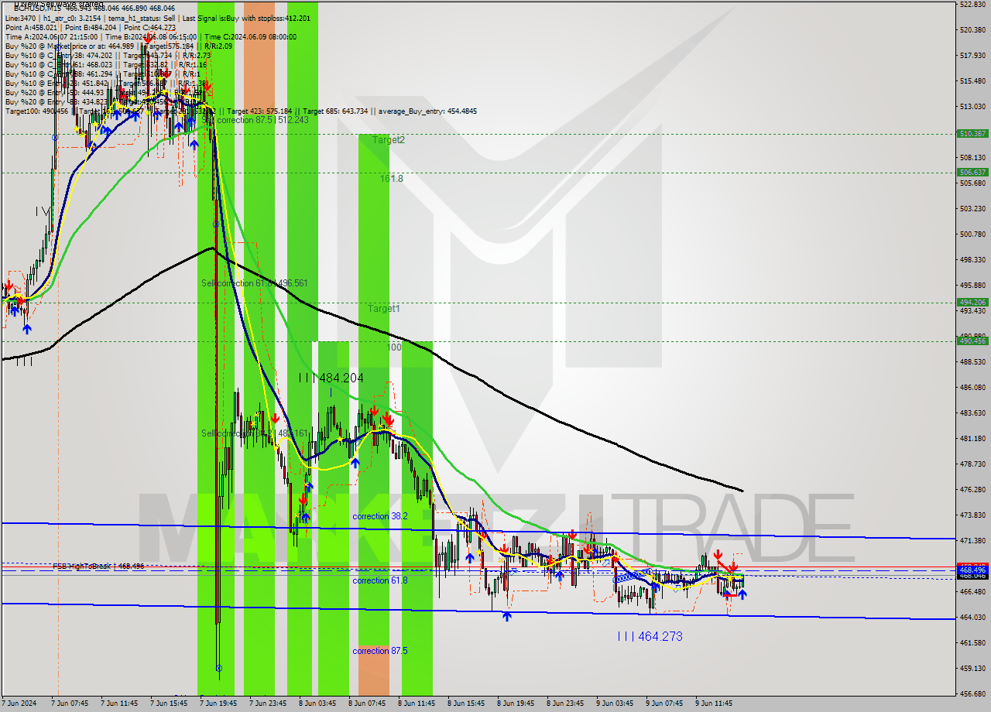Click the green 494.206 price tag on axis

972,302
